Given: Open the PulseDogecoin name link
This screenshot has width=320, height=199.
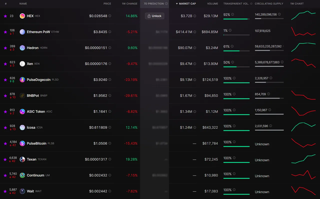Looking at the screenshot, I should [39, 80].
